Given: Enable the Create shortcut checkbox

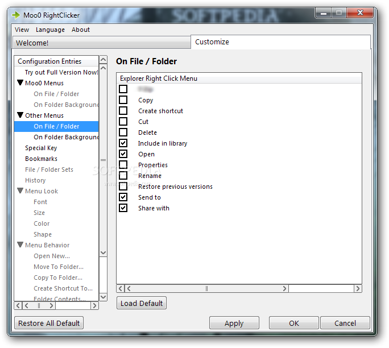Looking at the screenshot, I should (123, 111).
